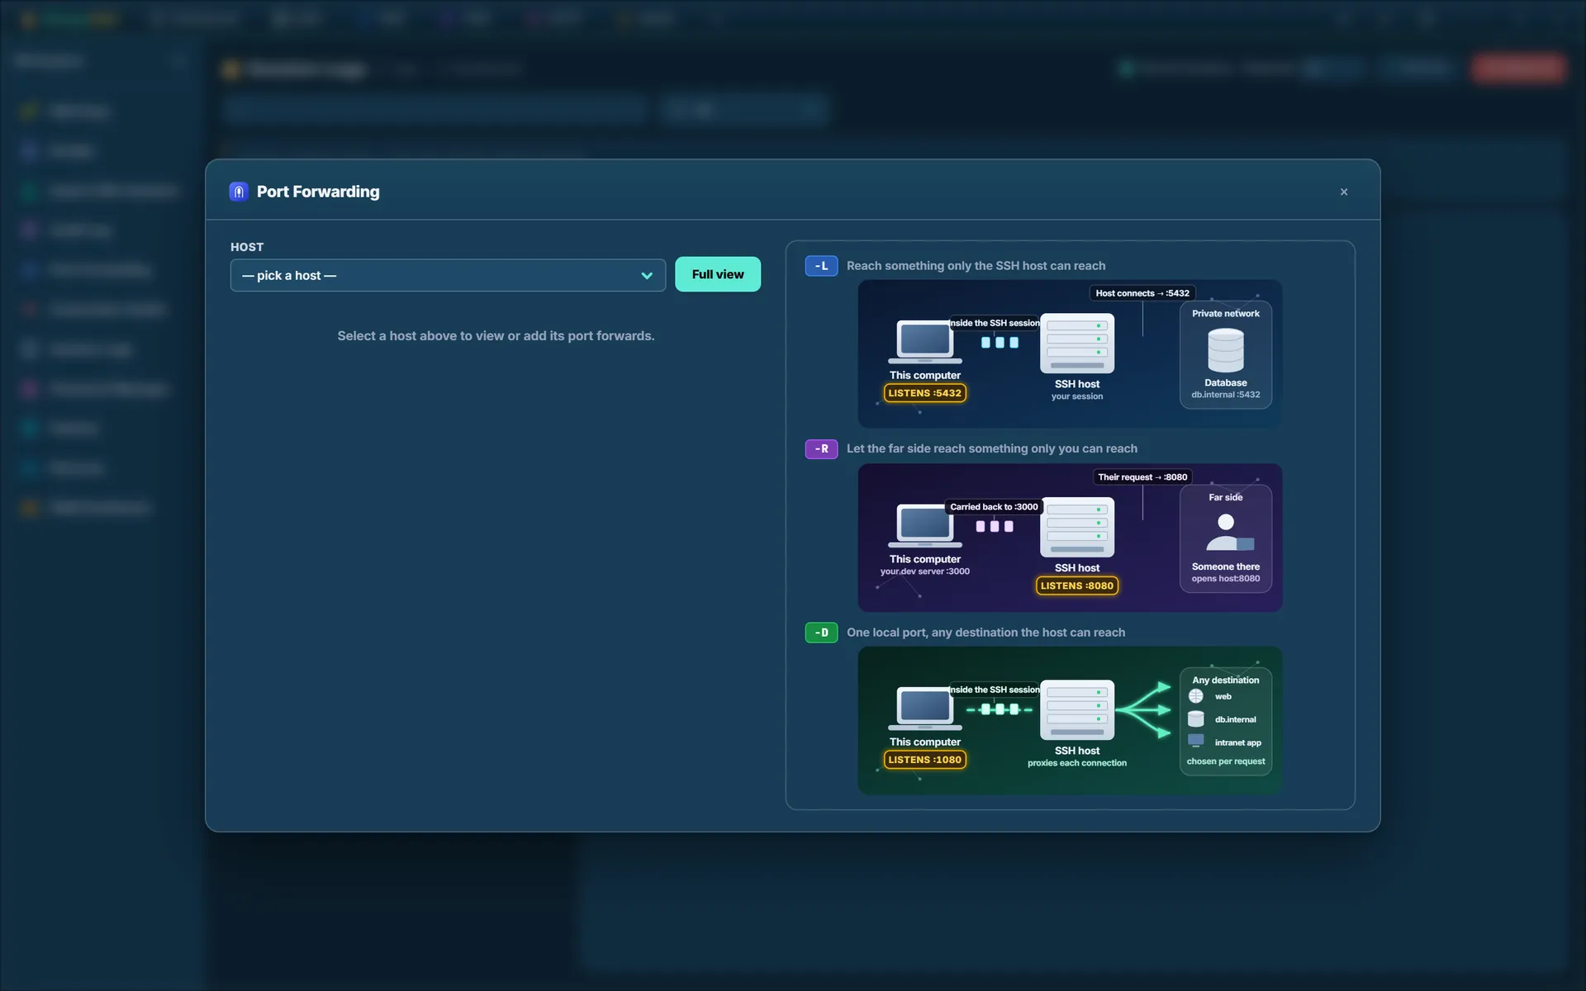Click the 'Private network' label
The image size is (1586, 991).
(1226, 314)
